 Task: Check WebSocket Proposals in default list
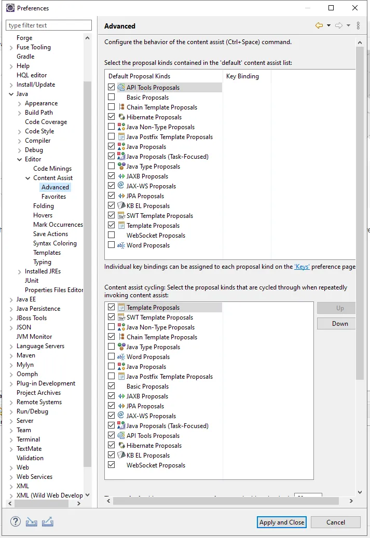point(111,235)
